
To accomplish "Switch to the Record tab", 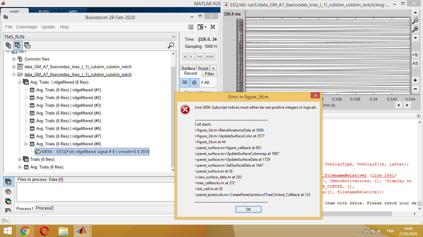I will click(190, 73).
